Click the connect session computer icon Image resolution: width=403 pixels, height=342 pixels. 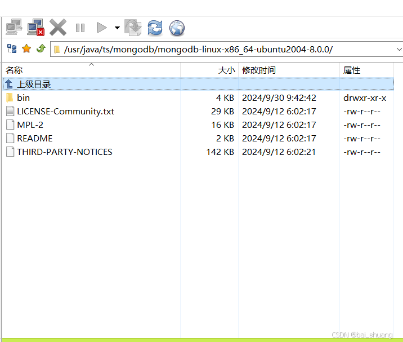(14, 27)
